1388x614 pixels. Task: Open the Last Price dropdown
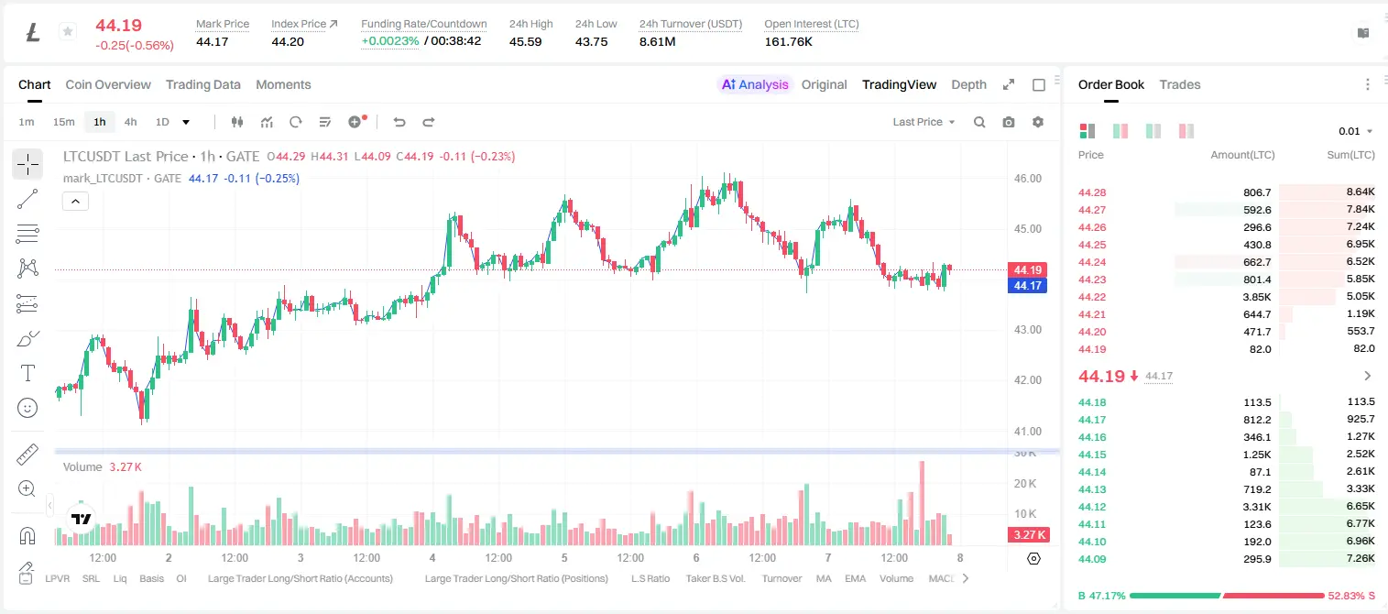coord(924,122)
